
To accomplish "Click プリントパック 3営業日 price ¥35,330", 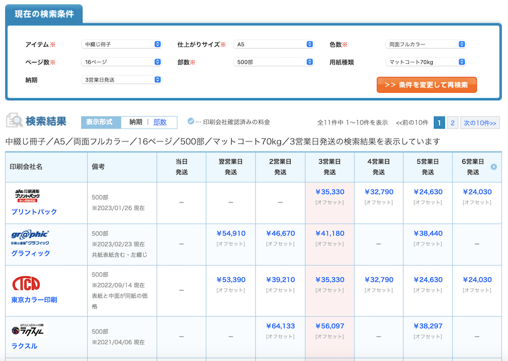I will tap(330, 192).
